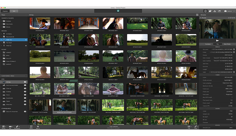Select the Quadcopter bin
Screen dimensions: 236x136
coord(14,98)
